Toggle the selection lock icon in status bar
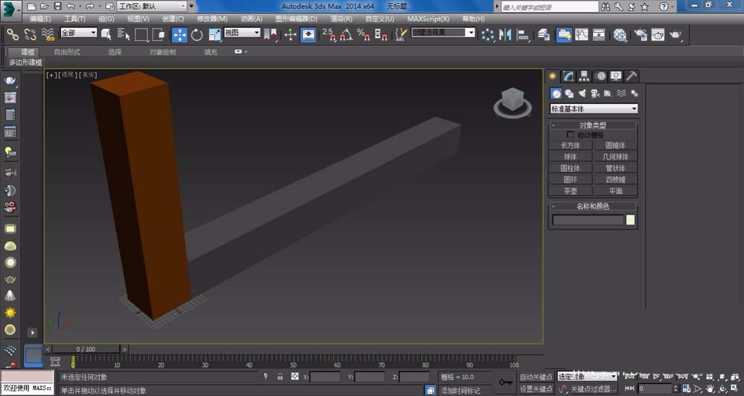The width and height of the screenshot is (744, 396). tap(280, 377)
